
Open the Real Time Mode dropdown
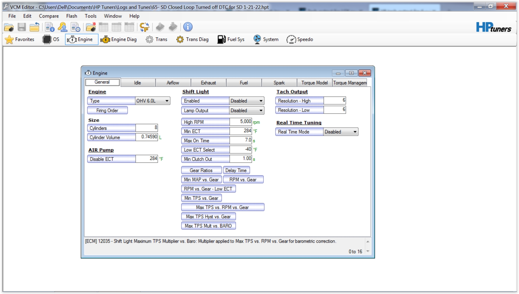click(355, 132)
